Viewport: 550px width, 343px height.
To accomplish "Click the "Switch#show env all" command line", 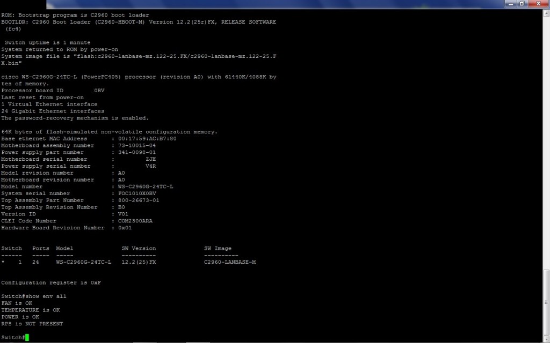I will 34,296.
